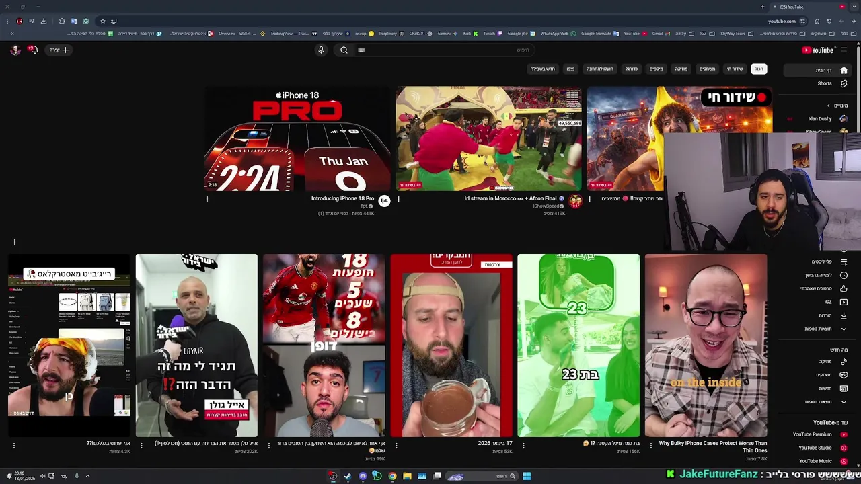Click the Create (יצירה) button

pos(59,50)
